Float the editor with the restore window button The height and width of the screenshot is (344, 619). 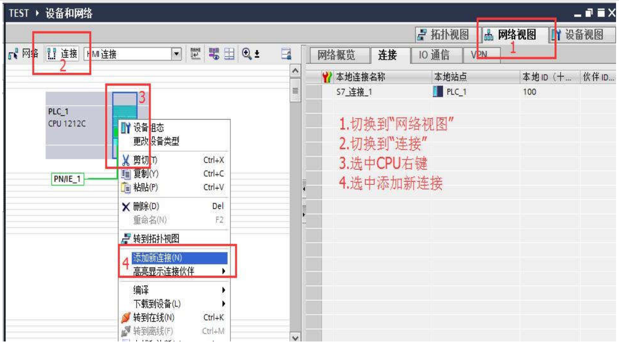point(589,13)
